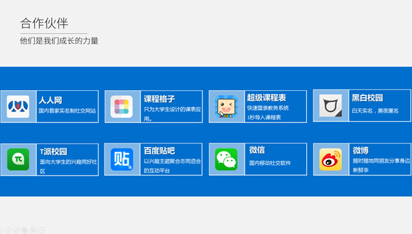The height and width of the screenshot is (234, 412).
Task: Click the 国内移动社交软件 description
Action: point(270,163)
